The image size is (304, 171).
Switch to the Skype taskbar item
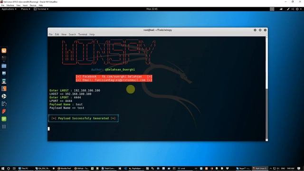[x=243, y=169]
